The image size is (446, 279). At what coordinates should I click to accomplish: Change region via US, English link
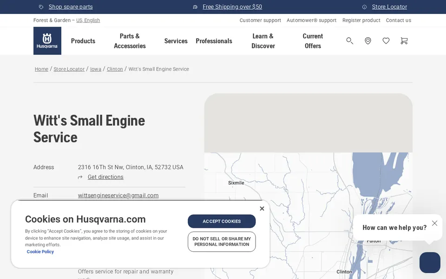[x=88, y=20]
